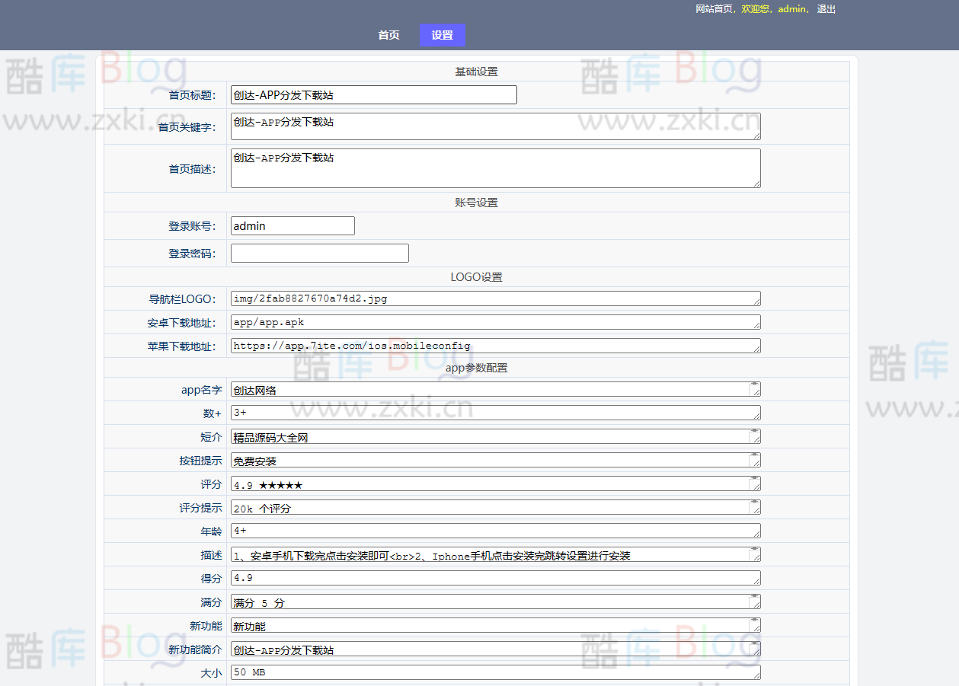Click inside the 首页描述 description box
Screen dimensions: 959x686
[495, 168]
